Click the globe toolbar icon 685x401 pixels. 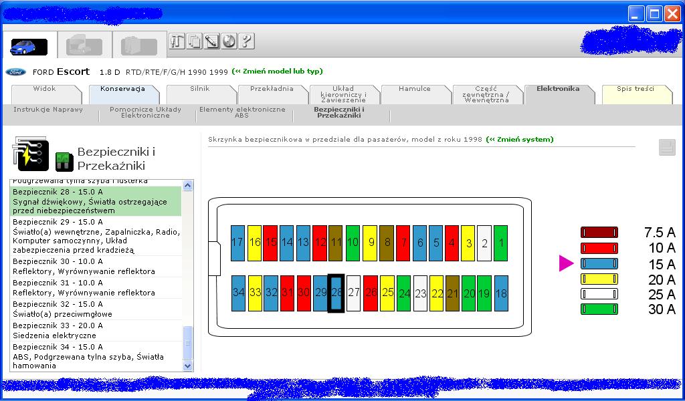(x=229, y=41)
